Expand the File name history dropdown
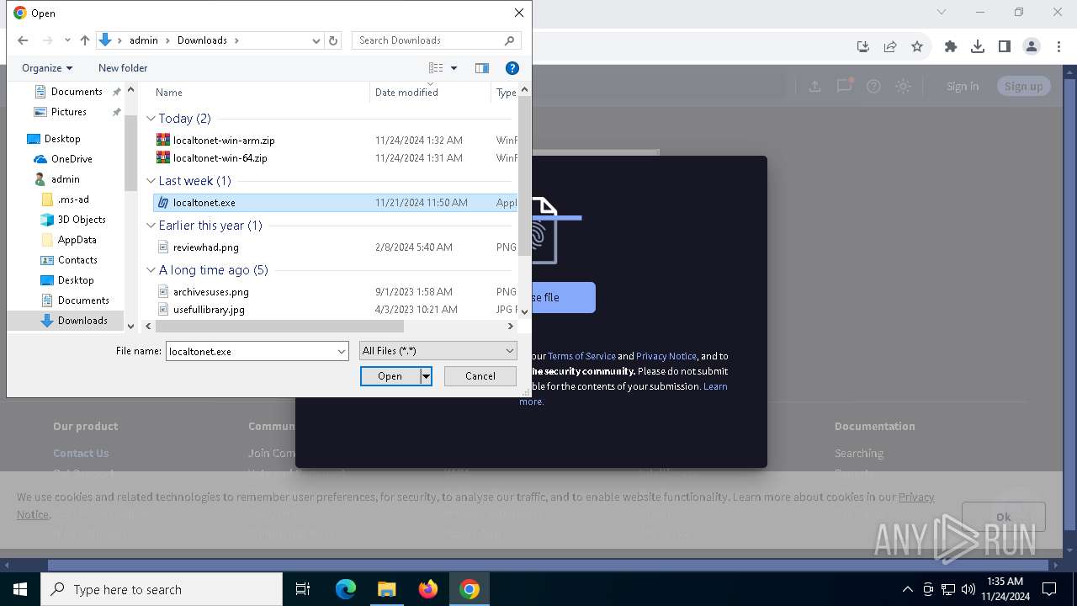Image resolution: width=1077 pixels, height=606 pixels. tap(341, 351)
